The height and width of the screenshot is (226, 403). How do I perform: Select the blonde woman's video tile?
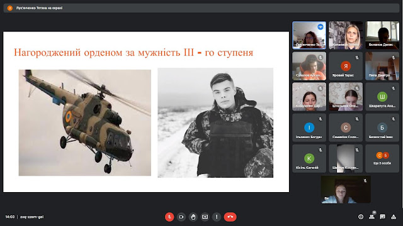tap(346, 35)
